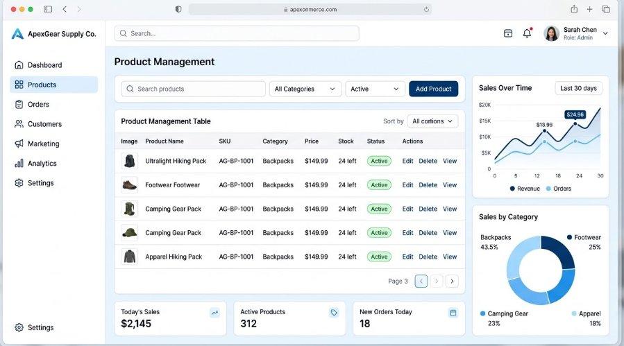Click the Products grid icon

point(19,85)
